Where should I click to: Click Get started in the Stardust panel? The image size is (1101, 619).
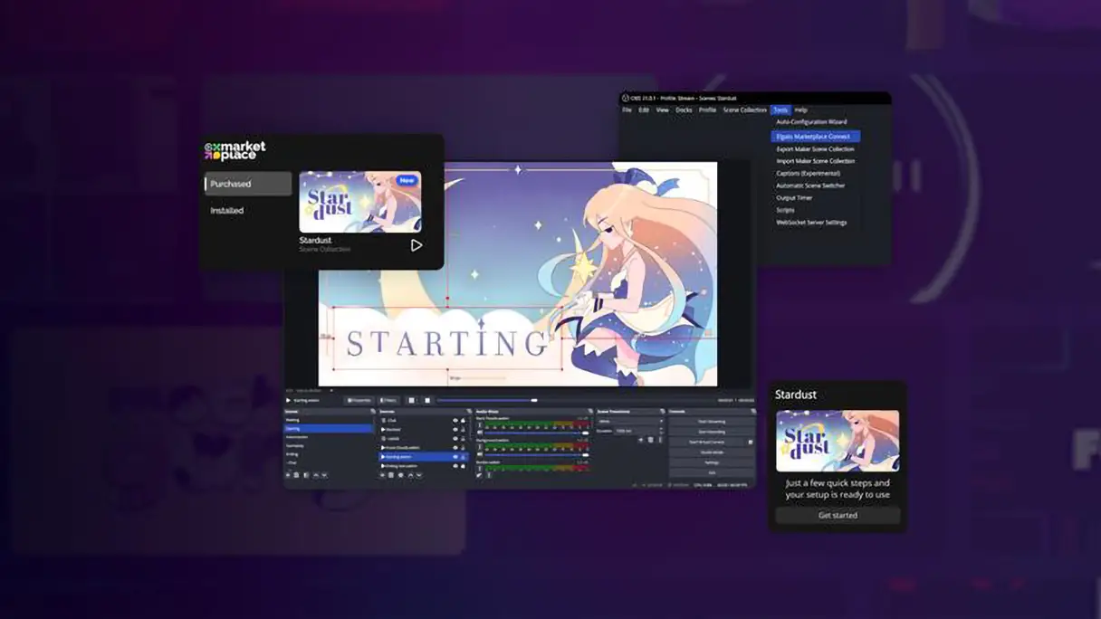click(x=838, y=515)
